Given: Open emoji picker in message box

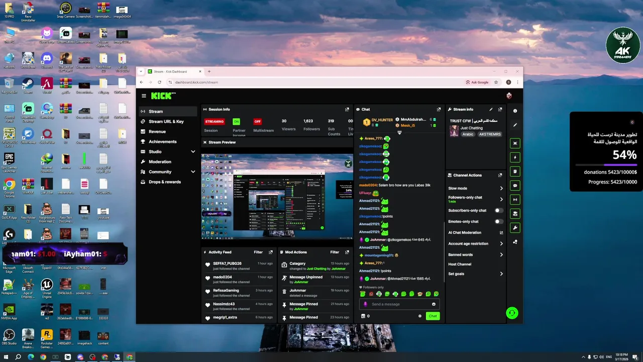Looking at the screenshot, I should tap(434, 304).
